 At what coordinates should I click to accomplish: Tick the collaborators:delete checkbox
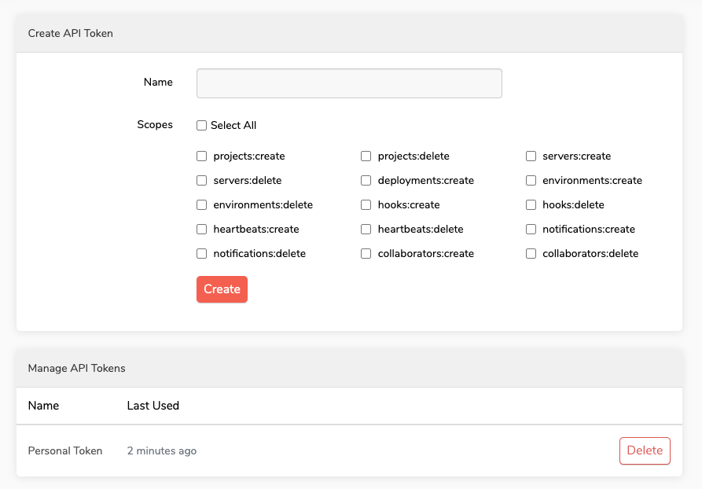tap(531, 253)
